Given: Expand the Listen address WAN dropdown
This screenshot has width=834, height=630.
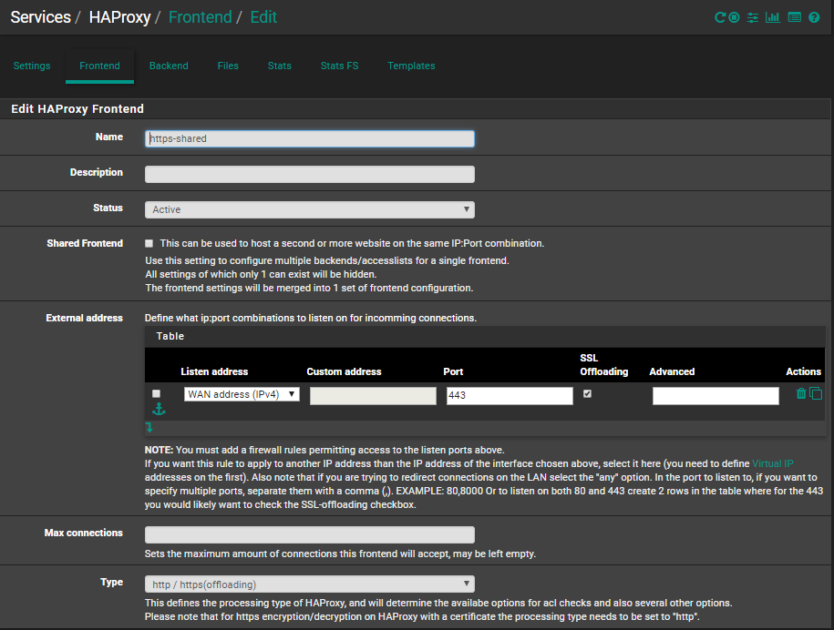Looking at the screenshot, I should coord(242,394).
